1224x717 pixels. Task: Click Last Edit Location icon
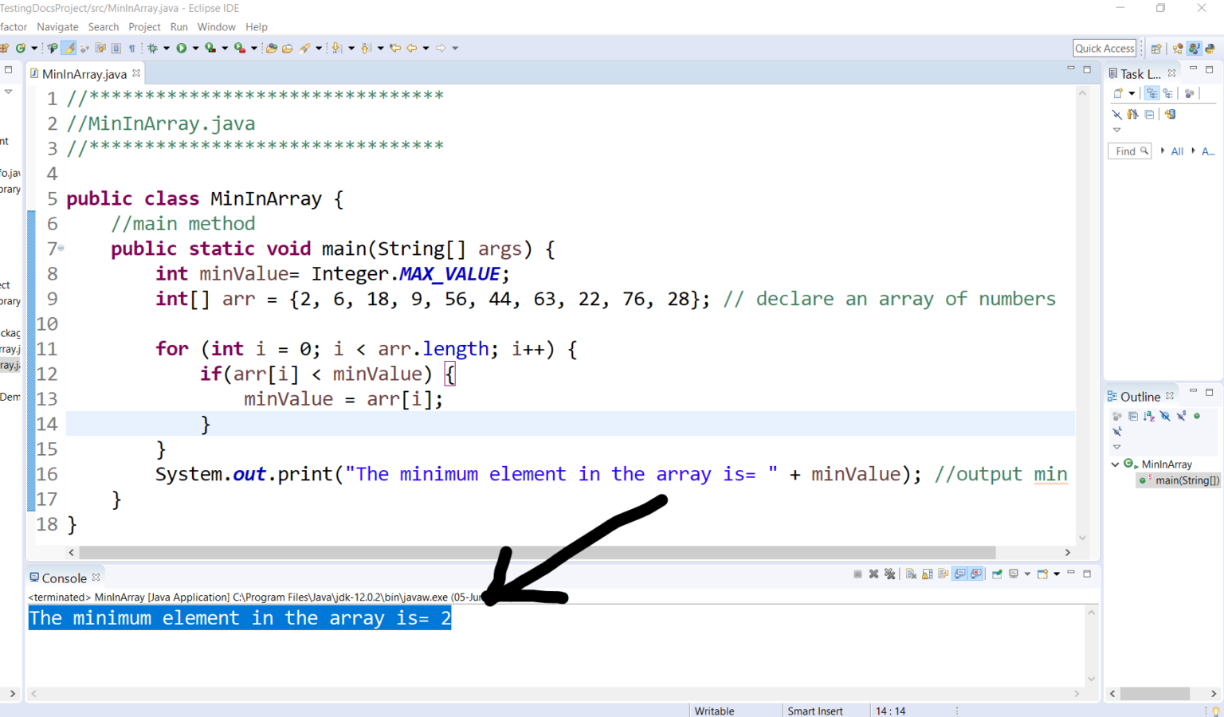[394, 48]
